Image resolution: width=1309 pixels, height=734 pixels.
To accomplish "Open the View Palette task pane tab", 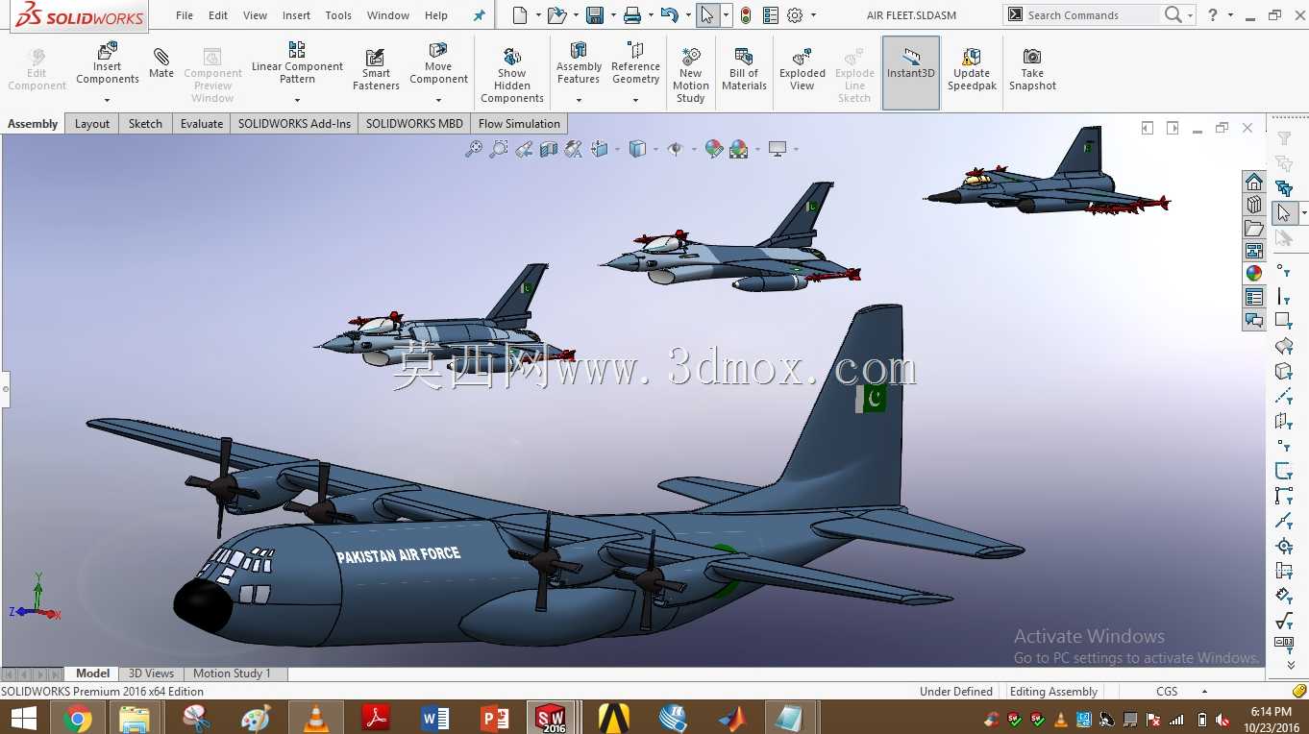I will click(x=1254, y=251).
